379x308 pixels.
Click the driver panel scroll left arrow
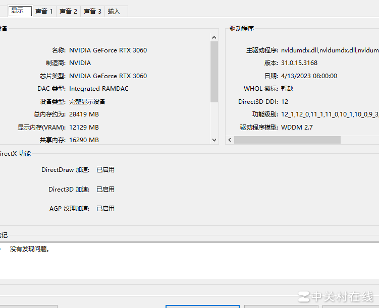tap(230, 140)
